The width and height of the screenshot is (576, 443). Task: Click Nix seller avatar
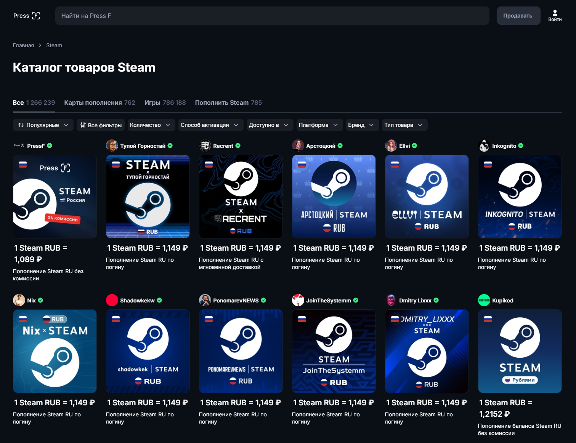pyautogui.click(x=19, y=300)
